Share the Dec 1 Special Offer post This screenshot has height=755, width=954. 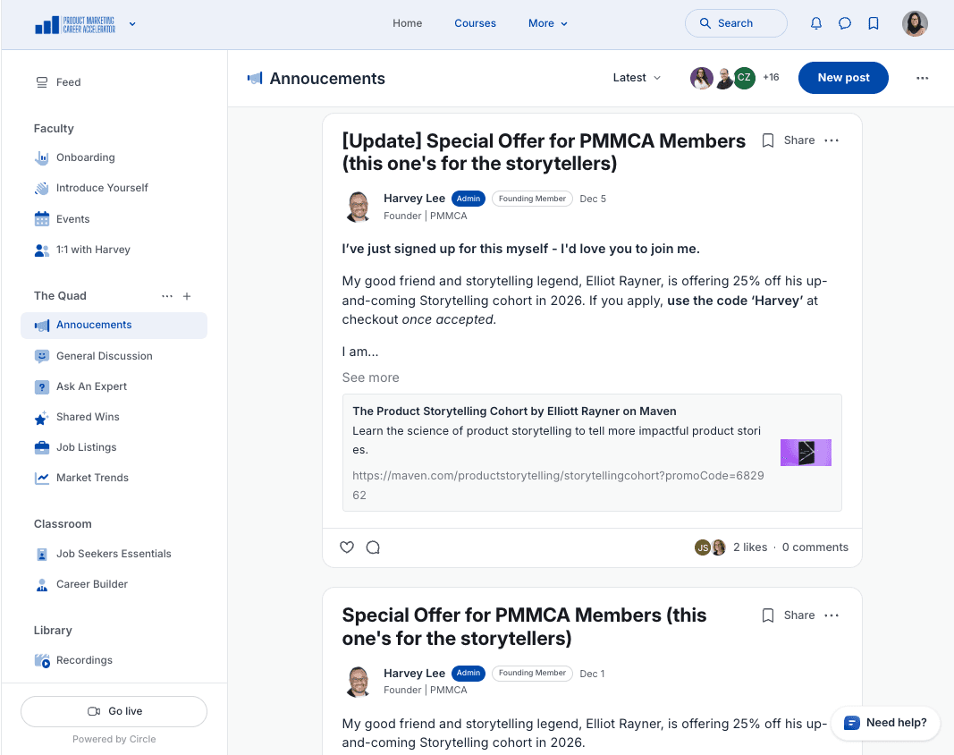point(798,615)
